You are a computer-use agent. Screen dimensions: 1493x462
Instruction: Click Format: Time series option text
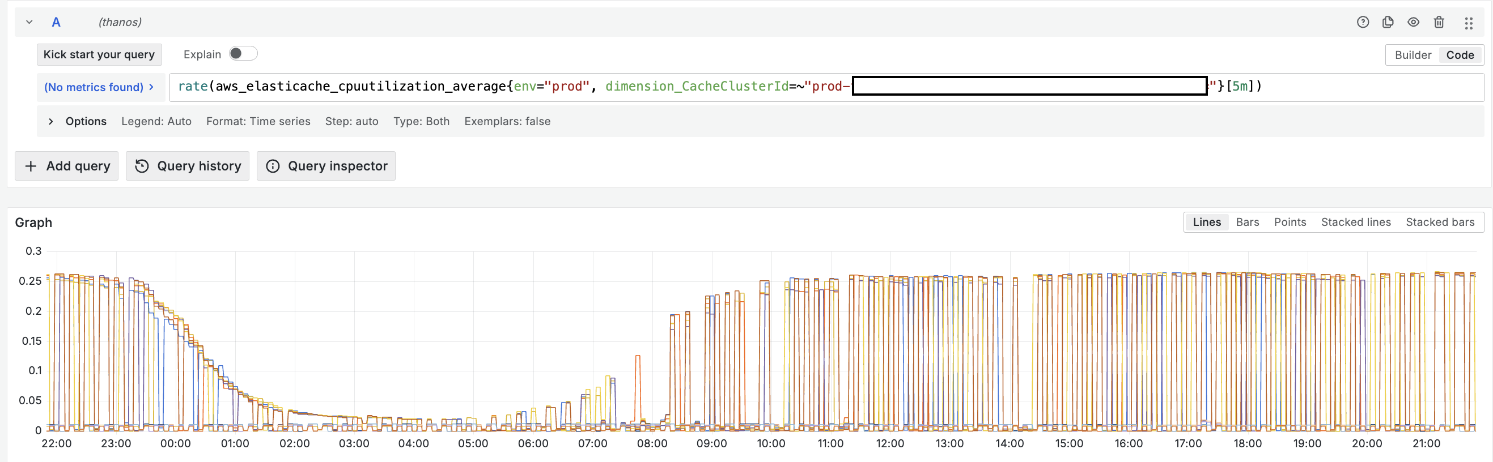point(258,121)
